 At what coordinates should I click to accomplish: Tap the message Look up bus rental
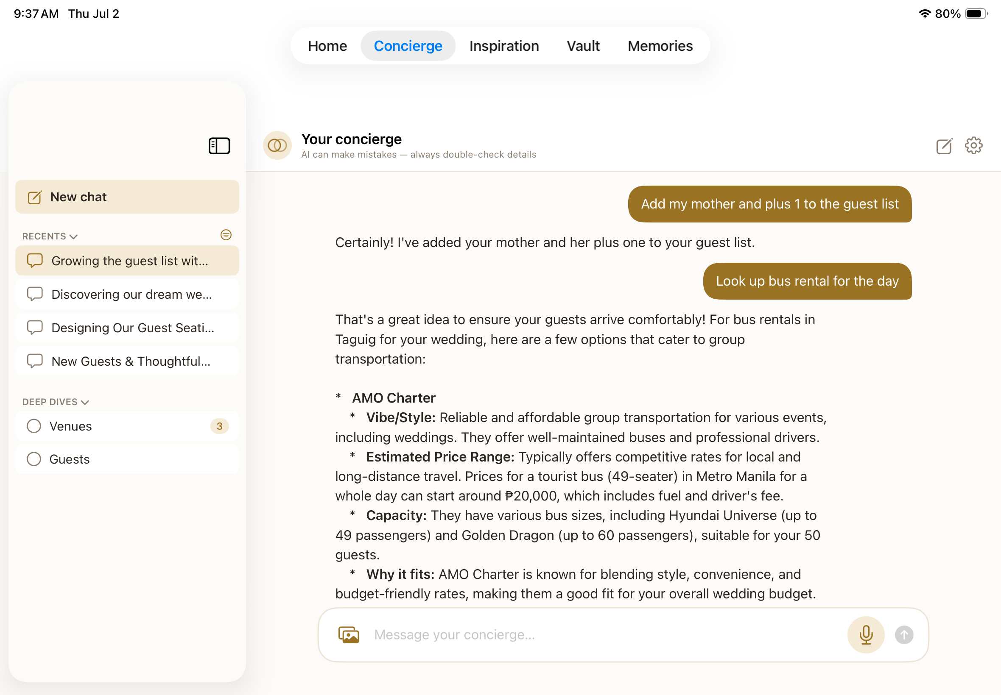point(807,281)
